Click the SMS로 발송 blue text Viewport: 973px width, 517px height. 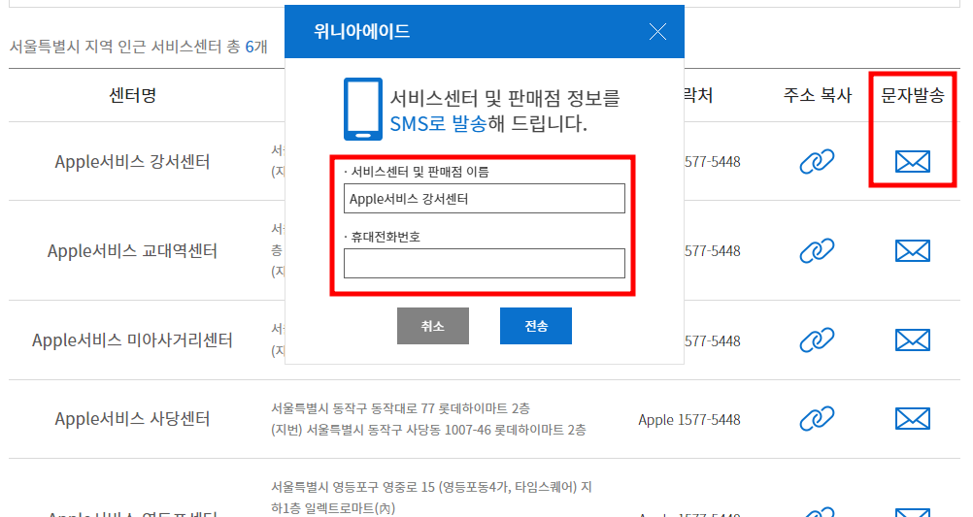(438, 123)
